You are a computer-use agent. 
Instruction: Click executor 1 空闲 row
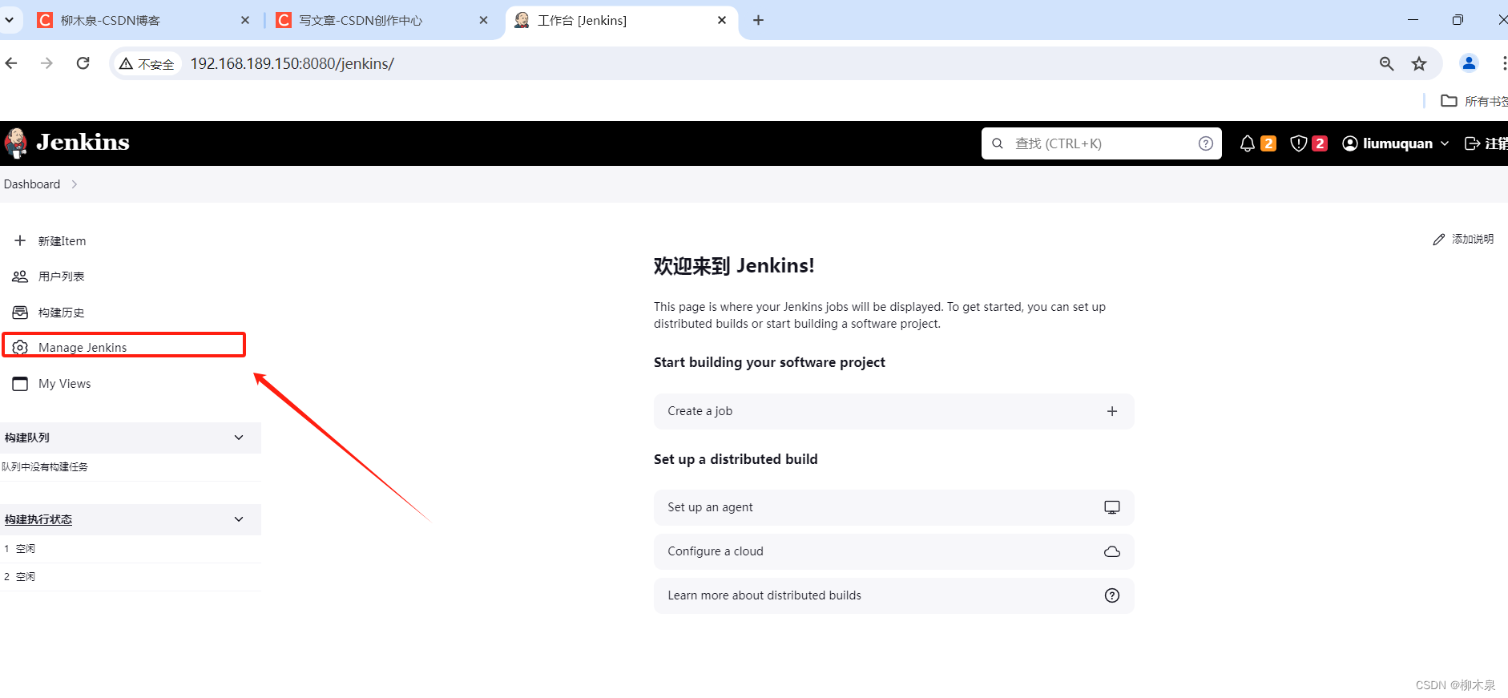pyautogui.click(x=131, y=549)
